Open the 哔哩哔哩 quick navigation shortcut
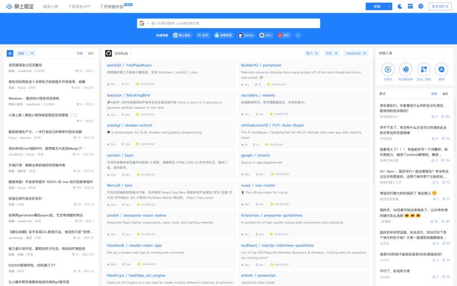The image size is (457, 286). (223, 35)
